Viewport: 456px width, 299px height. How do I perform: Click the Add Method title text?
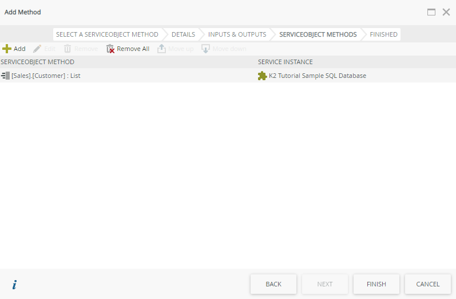[x=23, y=12]
